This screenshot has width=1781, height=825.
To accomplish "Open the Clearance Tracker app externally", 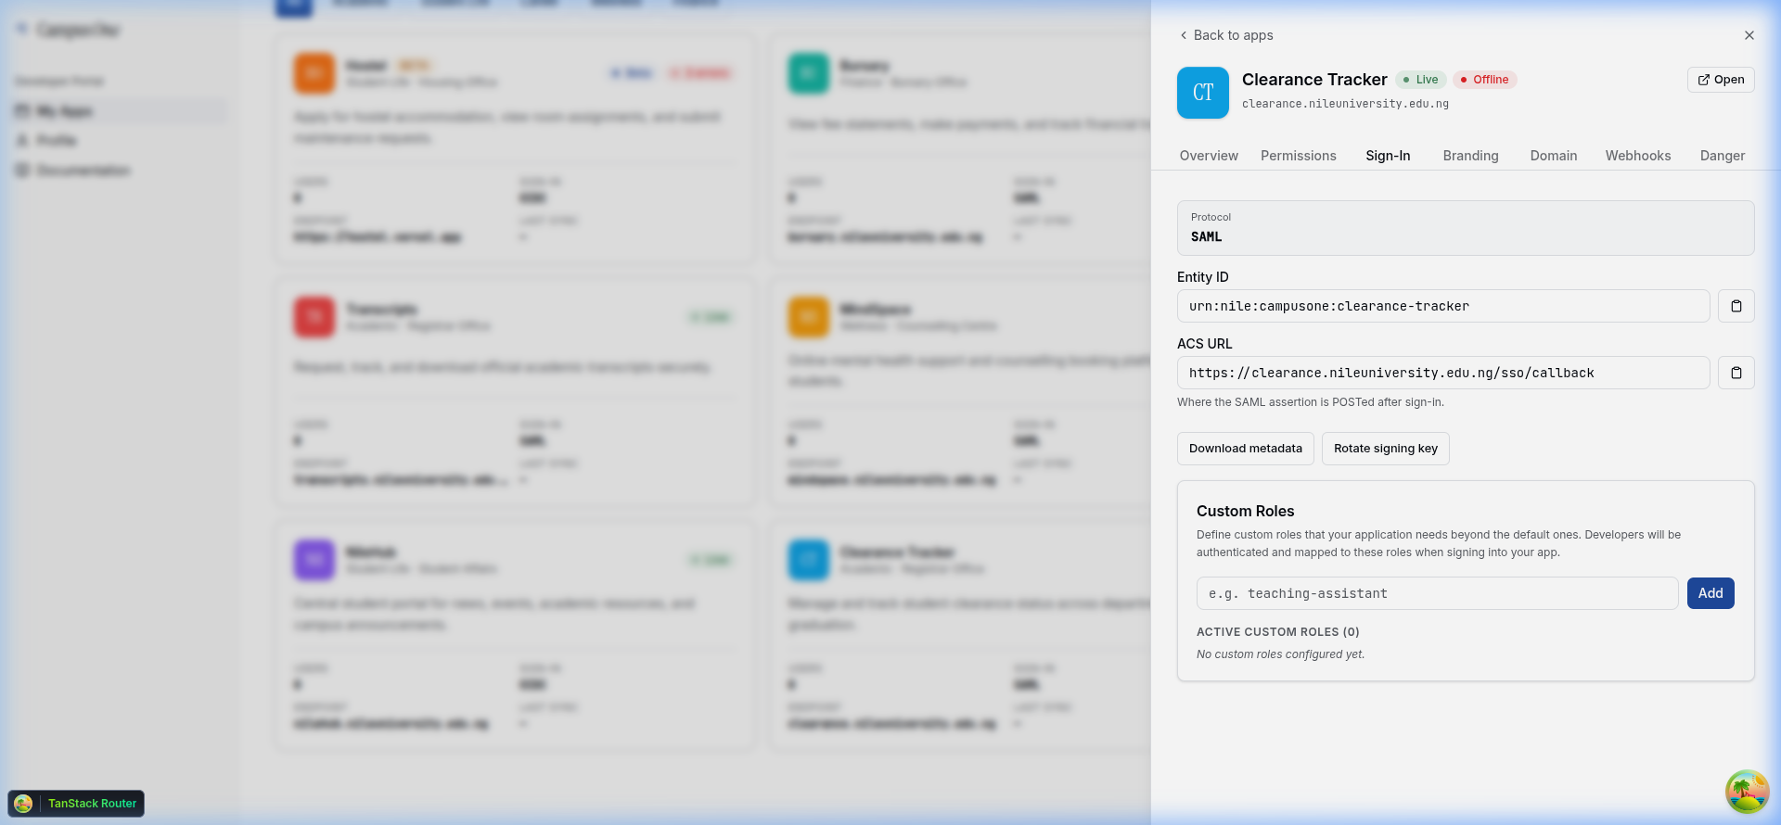I will [1721, 80].
